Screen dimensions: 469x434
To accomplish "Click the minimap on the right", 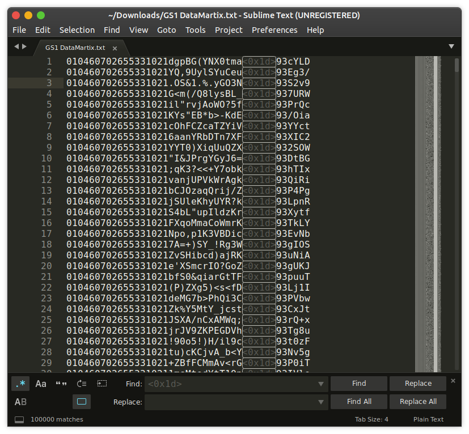I will click(428, 214).
